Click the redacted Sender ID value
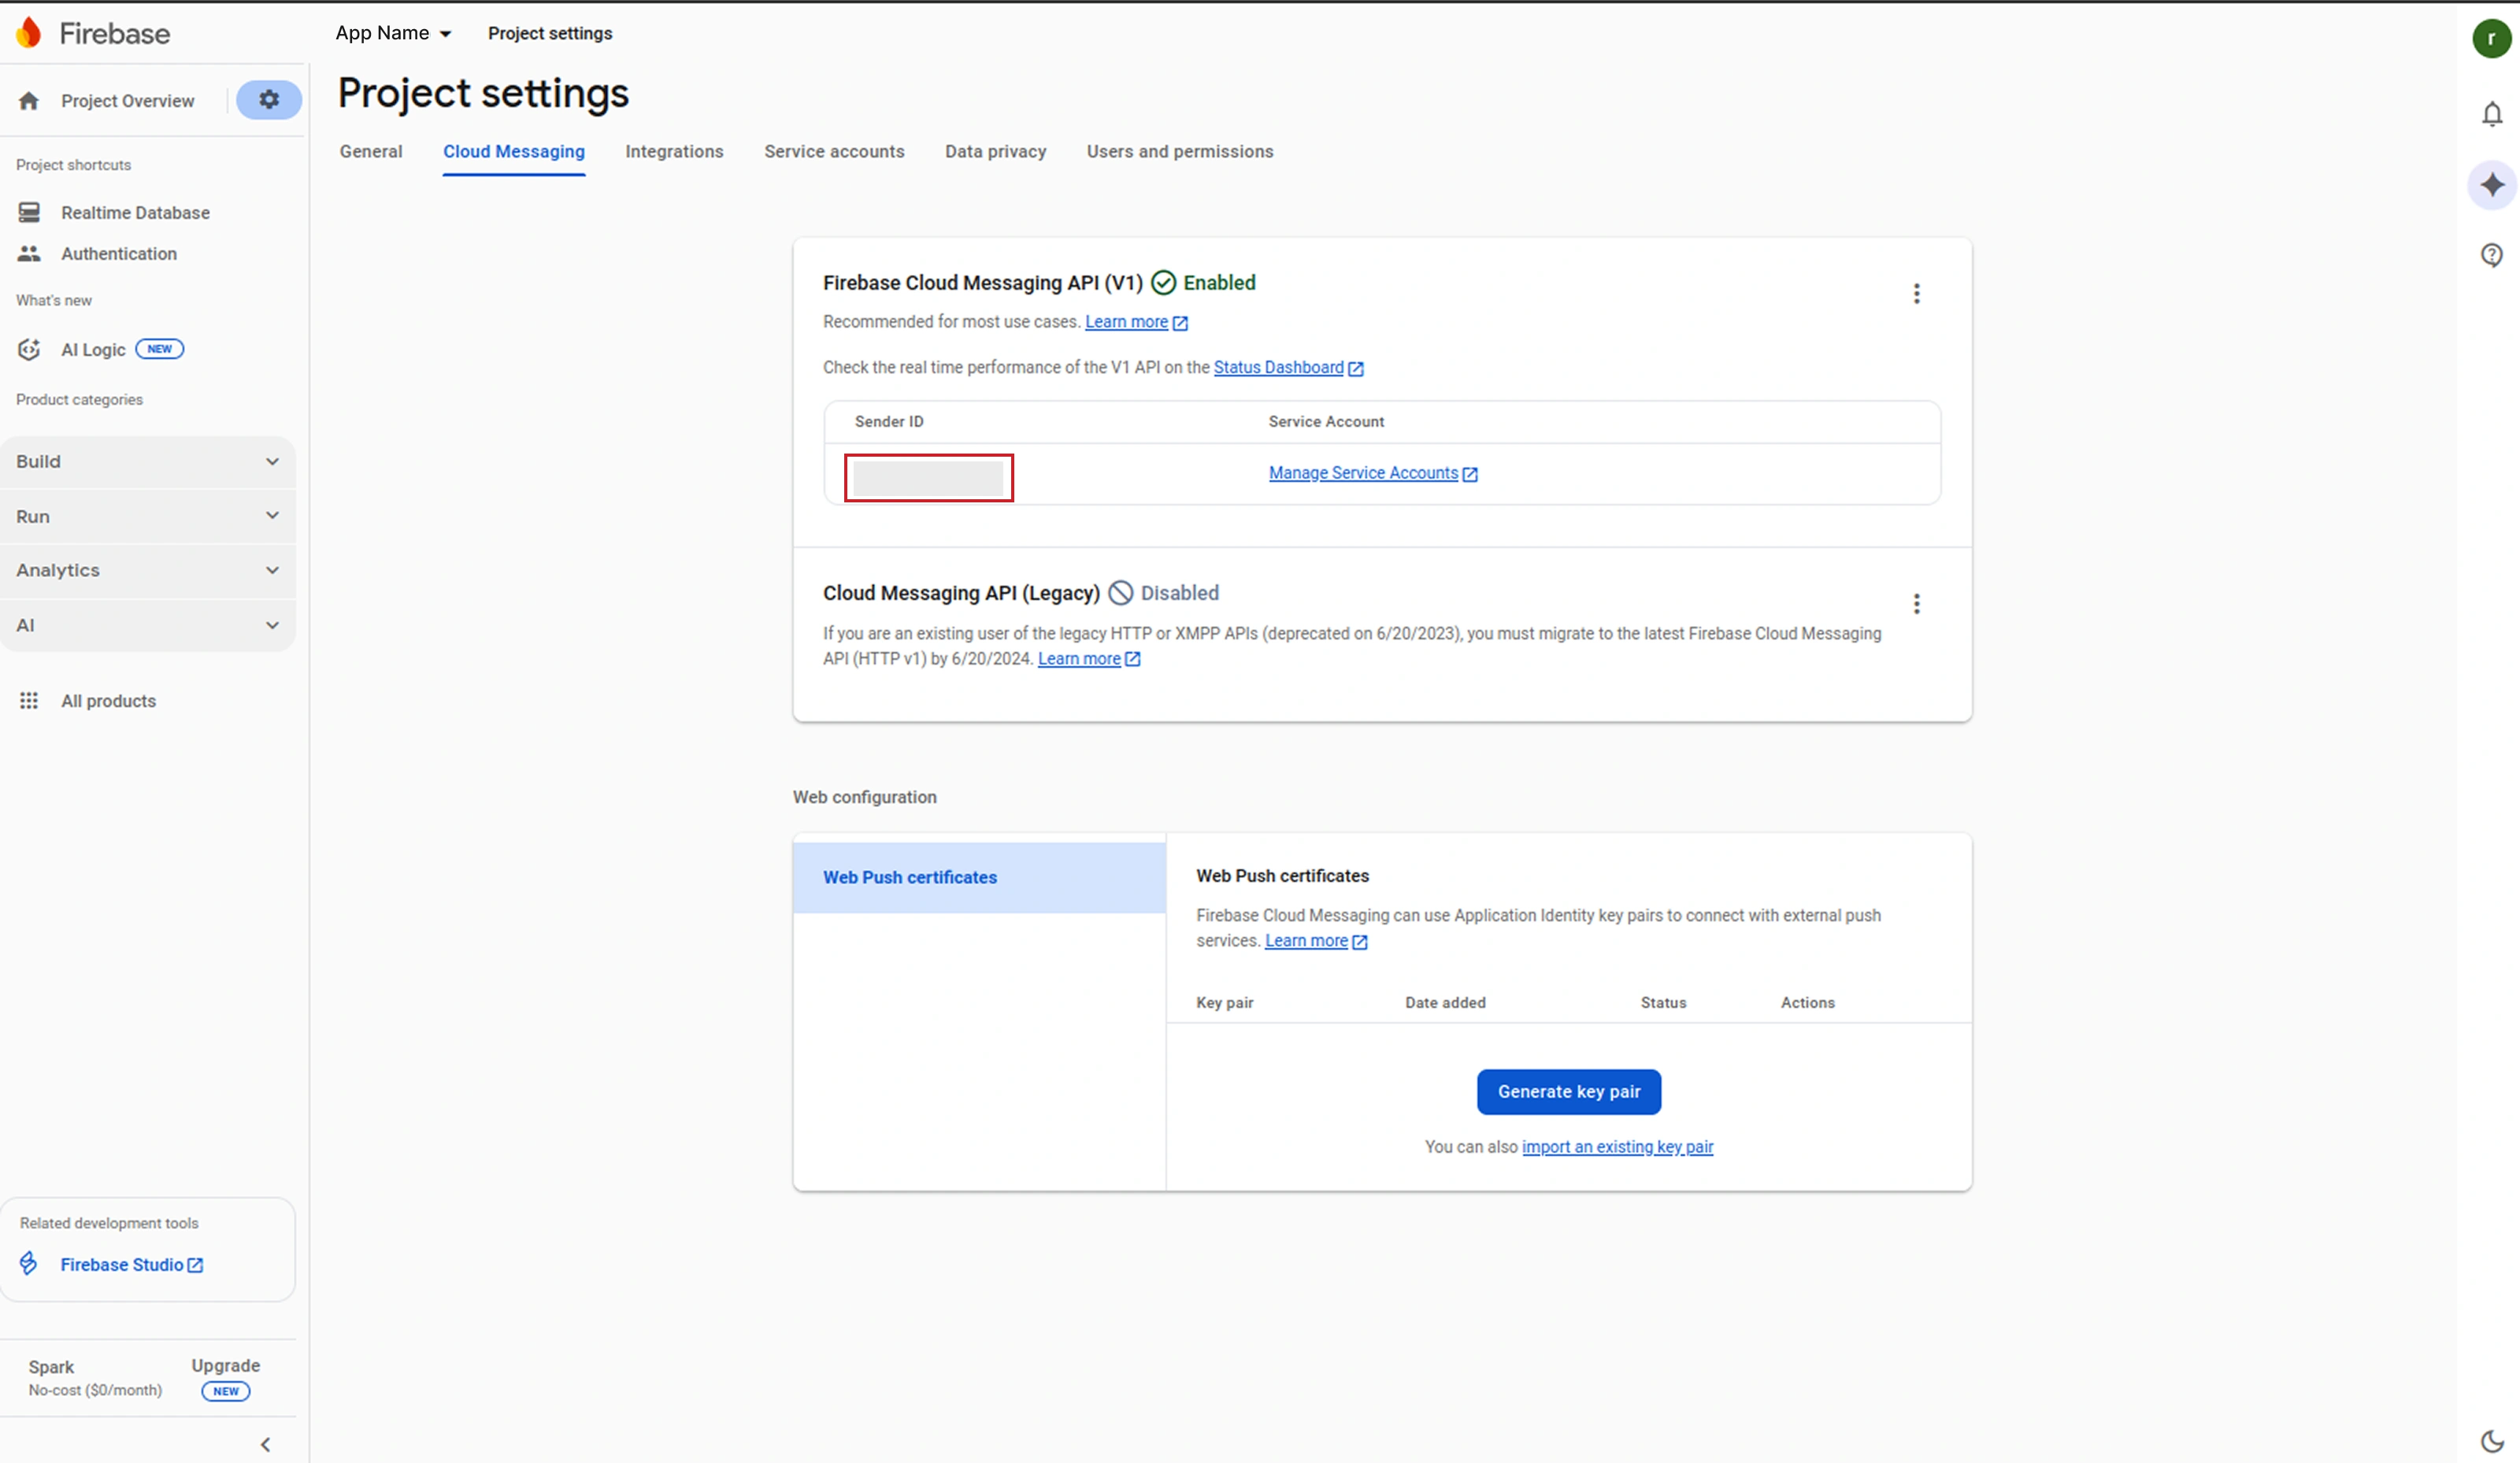2520x1463 pixels. [x=928, y=478]
